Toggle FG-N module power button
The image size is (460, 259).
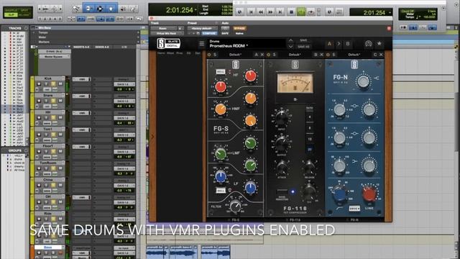click(x=328, y=55)
